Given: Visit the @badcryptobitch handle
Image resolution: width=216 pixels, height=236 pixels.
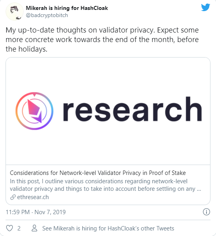Looking at the screenshot, I should tap(47, 15).
